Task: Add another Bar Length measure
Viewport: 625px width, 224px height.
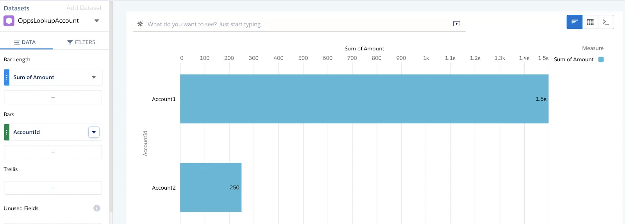Action: click(x=53, y=97)
